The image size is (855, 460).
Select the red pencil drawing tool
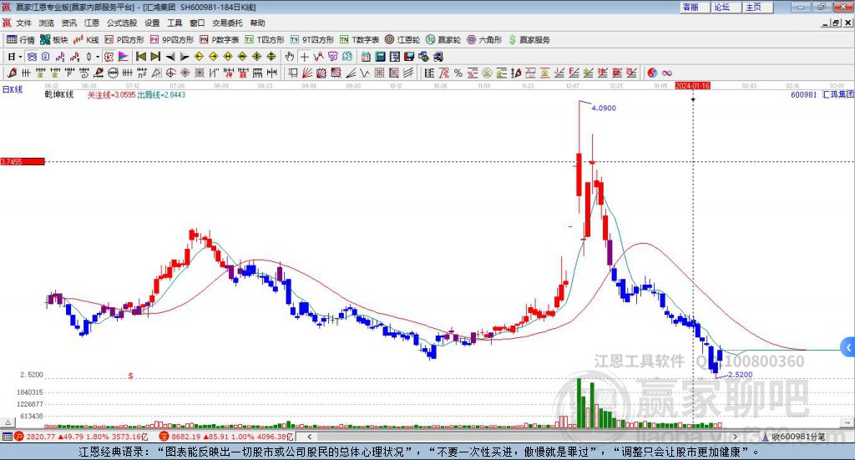point(12,73)
